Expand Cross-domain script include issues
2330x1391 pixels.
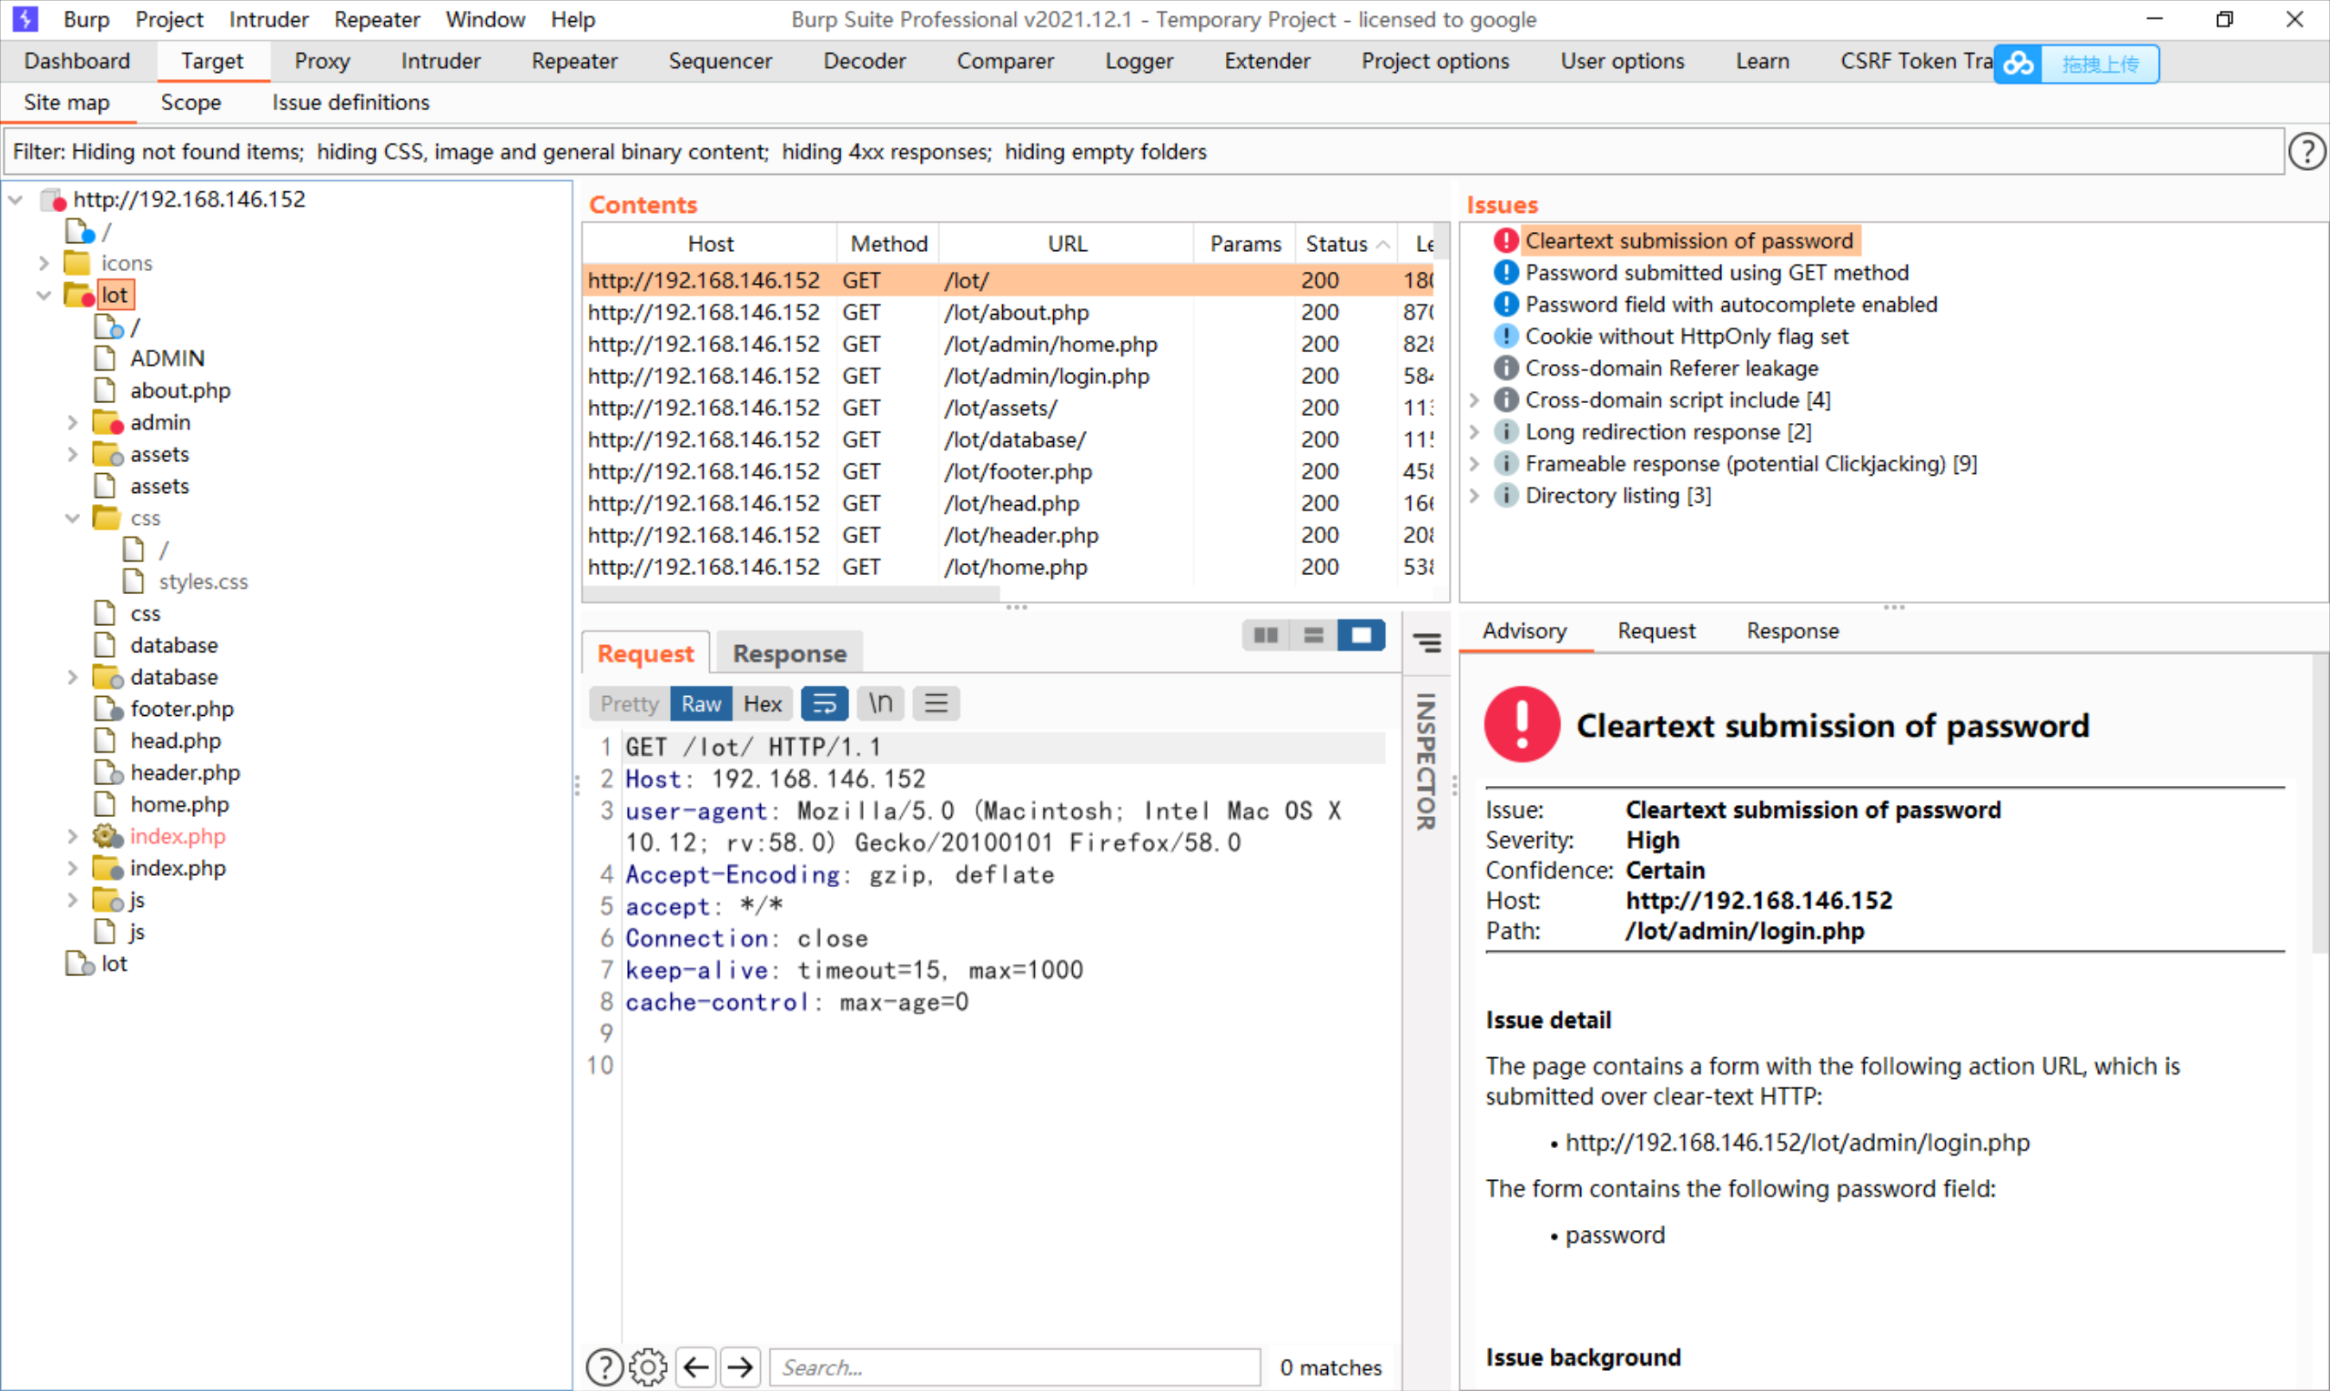coord(1474,400)
